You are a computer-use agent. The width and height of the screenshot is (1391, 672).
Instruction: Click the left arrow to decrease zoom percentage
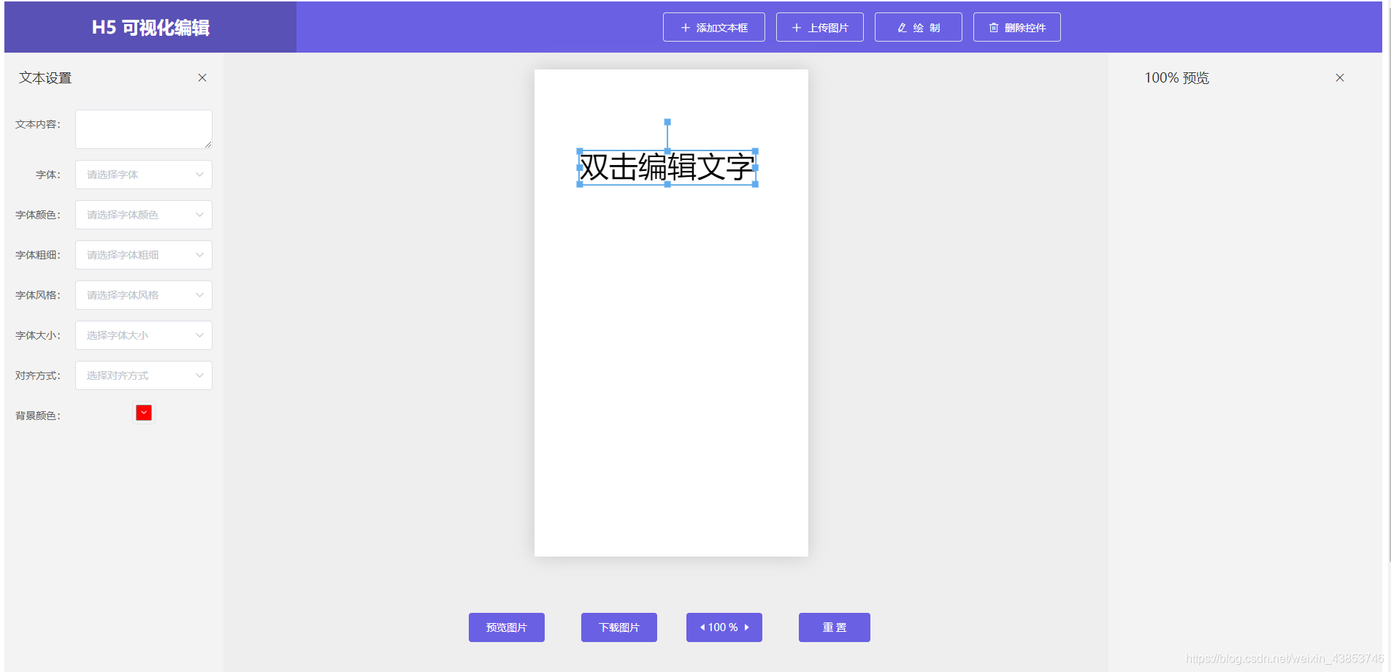coord(701,627)
